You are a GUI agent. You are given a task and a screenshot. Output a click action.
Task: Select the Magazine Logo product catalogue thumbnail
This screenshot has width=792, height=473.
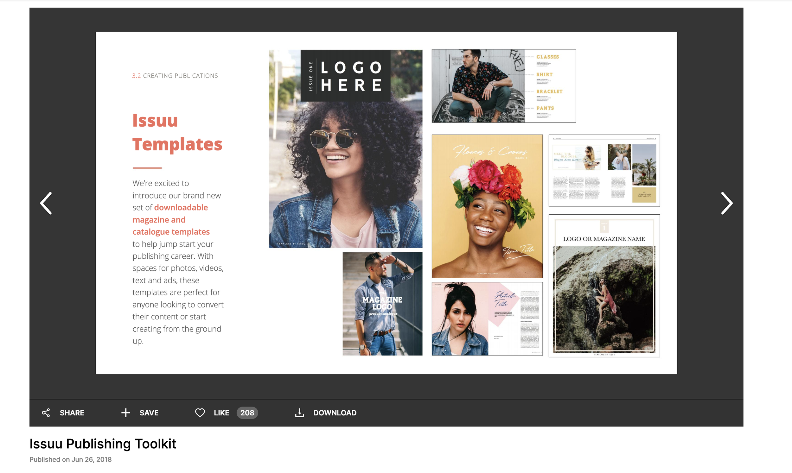[x=382, y=304]
